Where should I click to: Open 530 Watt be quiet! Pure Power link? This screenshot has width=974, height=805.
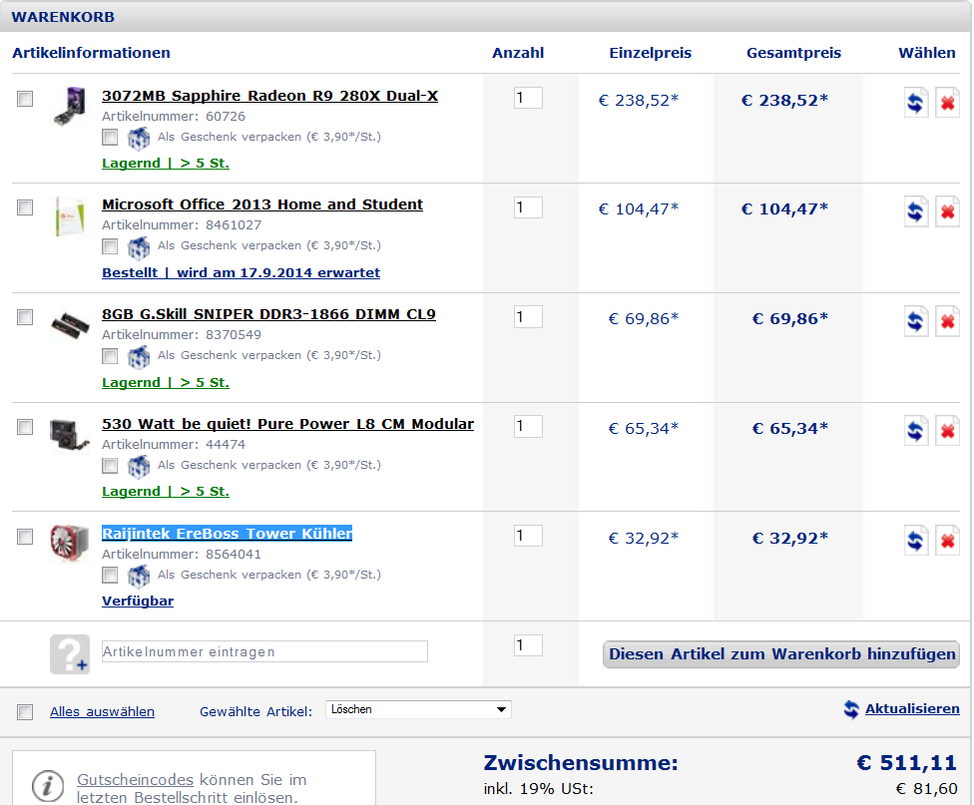[x=287, y=424]
